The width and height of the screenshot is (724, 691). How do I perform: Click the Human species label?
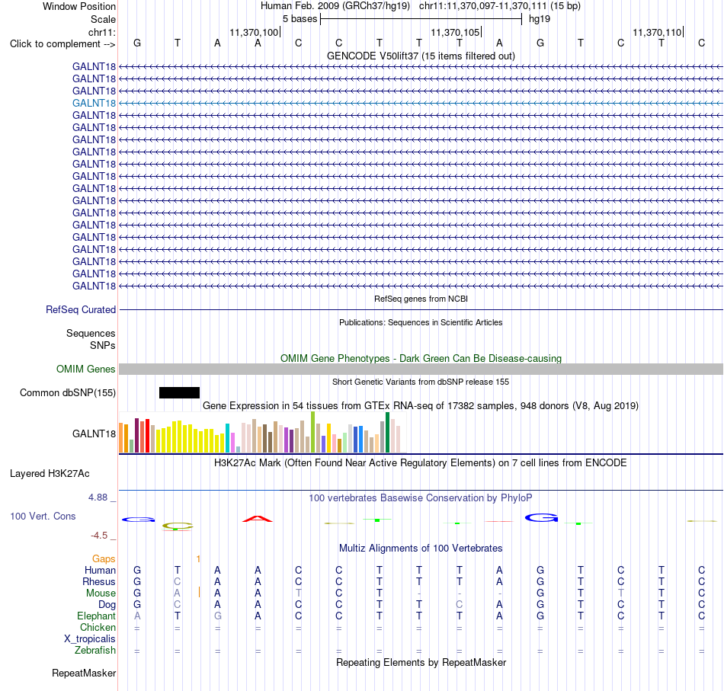100,570
